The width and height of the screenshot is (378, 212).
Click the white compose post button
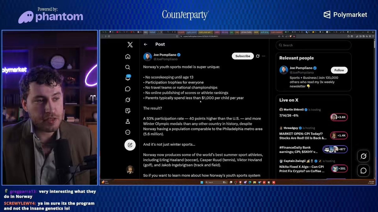tap(130, 145)
